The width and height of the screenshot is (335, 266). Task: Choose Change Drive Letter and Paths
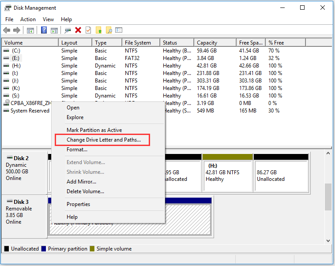pos(104,140)
